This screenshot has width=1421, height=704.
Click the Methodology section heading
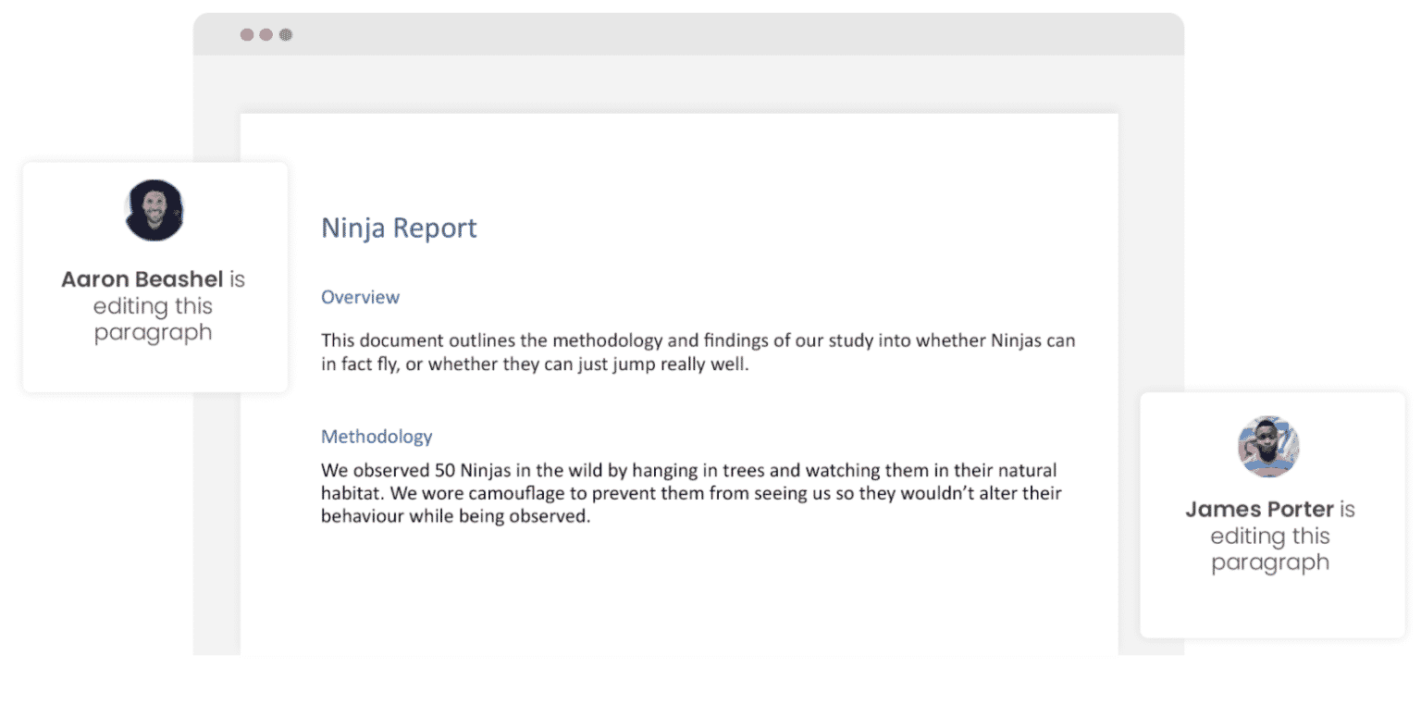click(x=377, y=436)
